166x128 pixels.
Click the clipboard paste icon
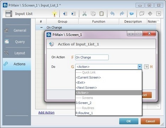point(101,14)
